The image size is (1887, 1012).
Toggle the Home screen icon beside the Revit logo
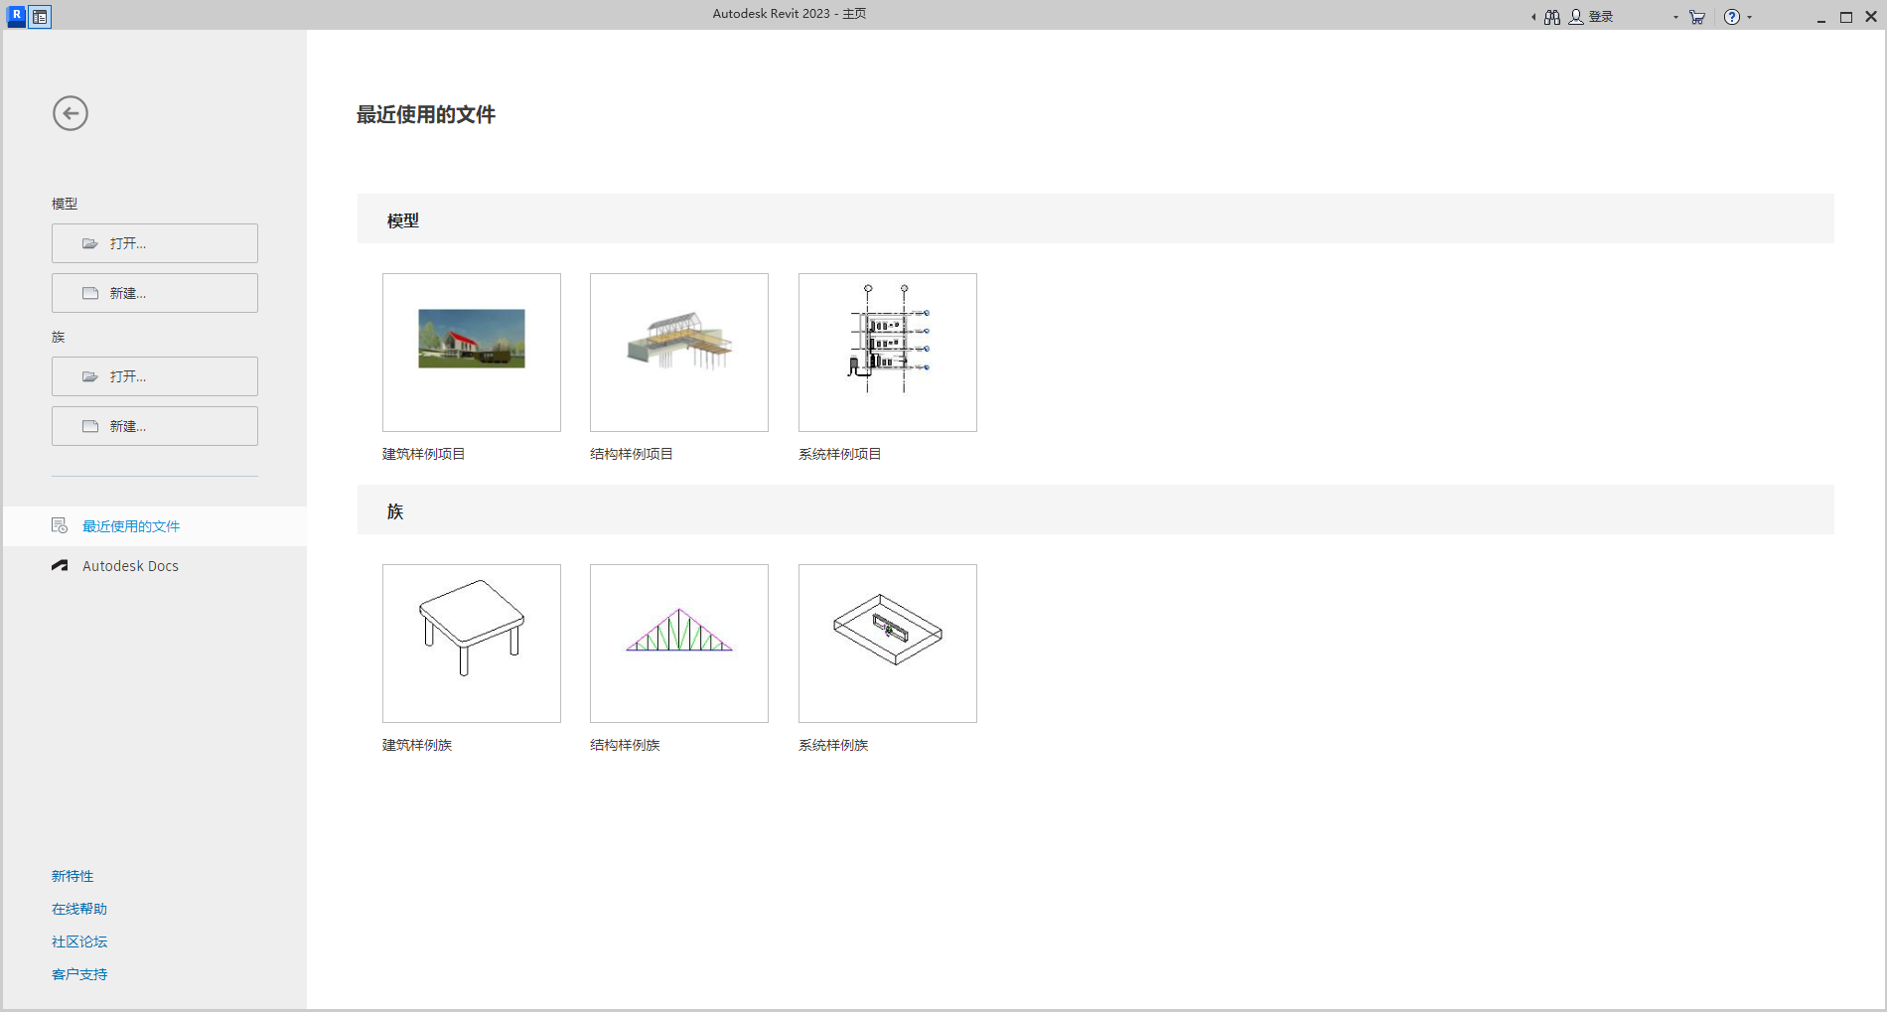pos(40,17)
